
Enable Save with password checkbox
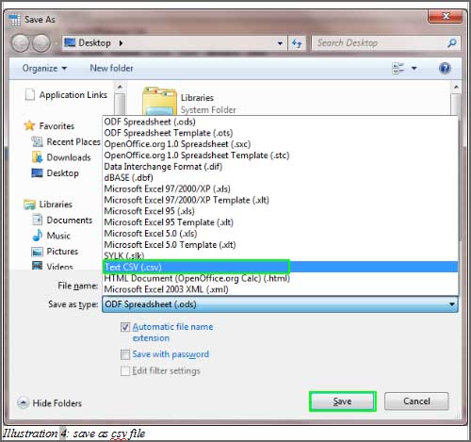pos(125,355)
